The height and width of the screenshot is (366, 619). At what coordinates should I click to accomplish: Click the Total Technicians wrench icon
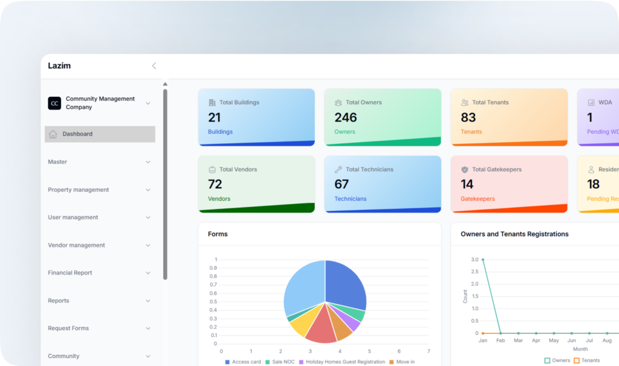click(339, 170)
